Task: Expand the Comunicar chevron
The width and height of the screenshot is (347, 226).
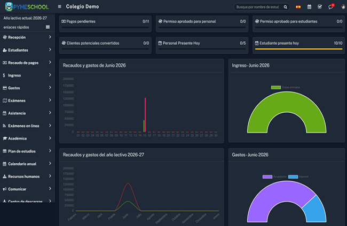Action: pyautogui.click(x=50, y=189)
